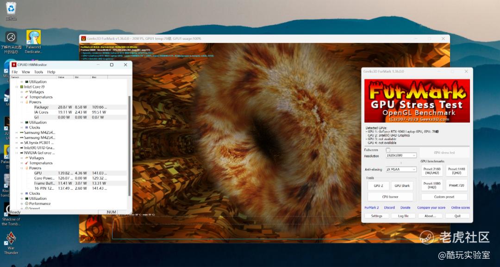Select the Package power row in HWMonitor
This screenshot has width=500, height=267.
[x=69, y=107]
